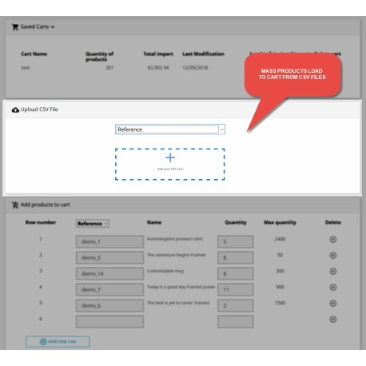Delete empty row 6 with circle icon
The image size is (366, 366).
point(333,319)
